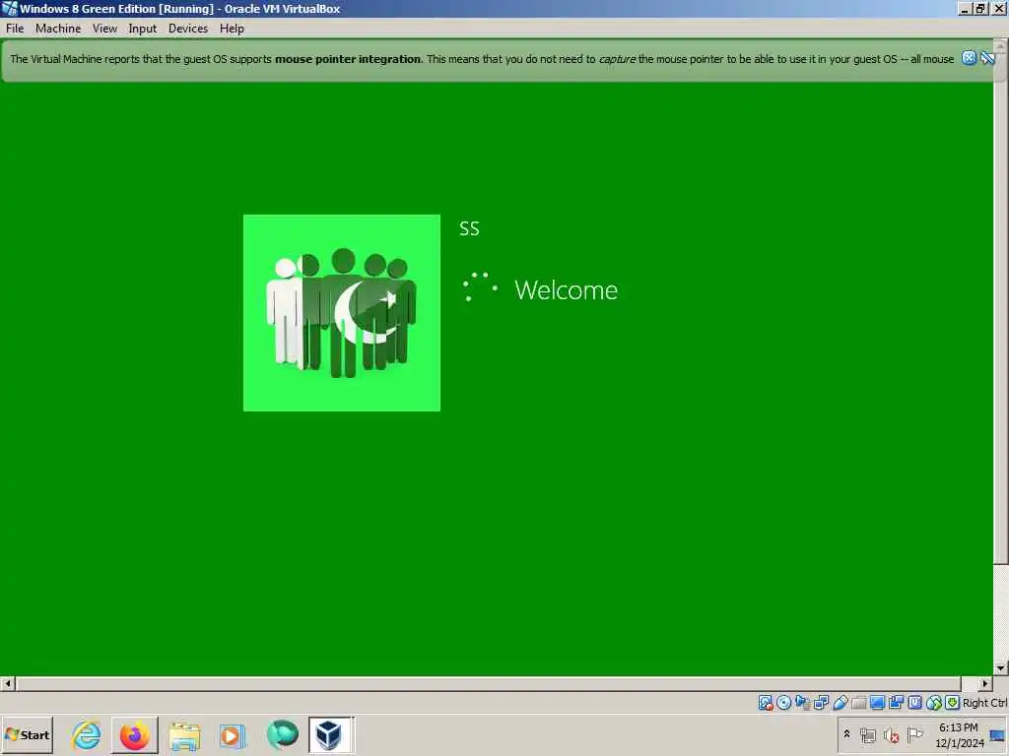The width and height of the screenshot is (1009, 756).
Task: Open the File menu
Action: [x=15, y=29]
